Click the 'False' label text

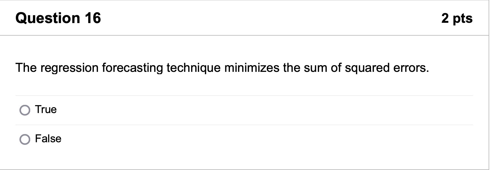[x=48, y=139]
